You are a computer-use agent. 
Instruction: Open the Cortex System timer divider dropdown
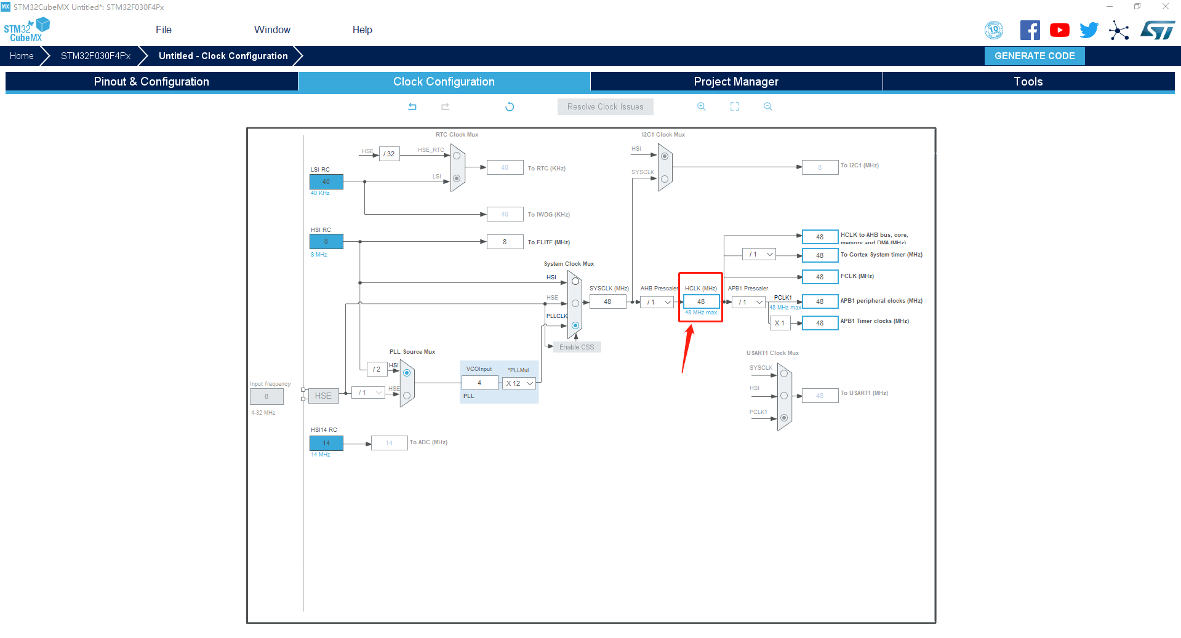(x=759, y=254)
